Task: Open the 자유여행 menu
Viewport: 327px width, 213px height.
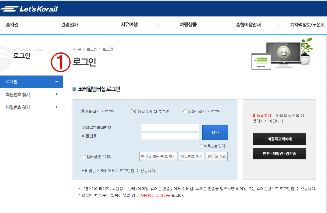Action: (129, 24)
